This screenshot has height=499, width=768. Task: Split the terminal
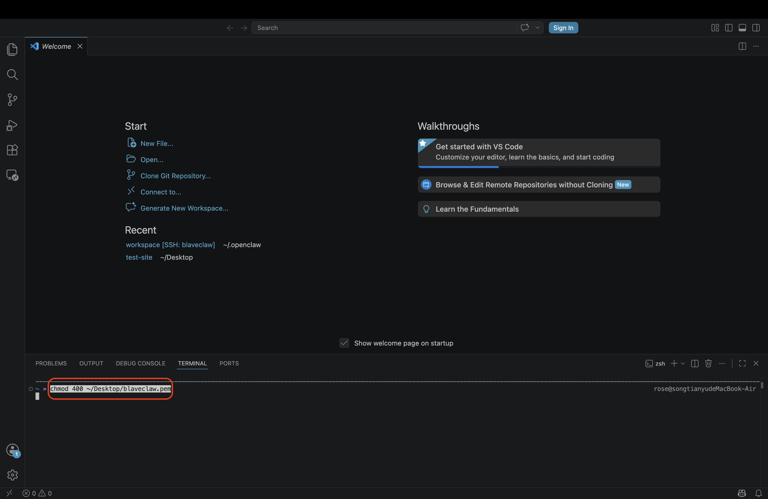pyautogui.click(x=695, y=363)
